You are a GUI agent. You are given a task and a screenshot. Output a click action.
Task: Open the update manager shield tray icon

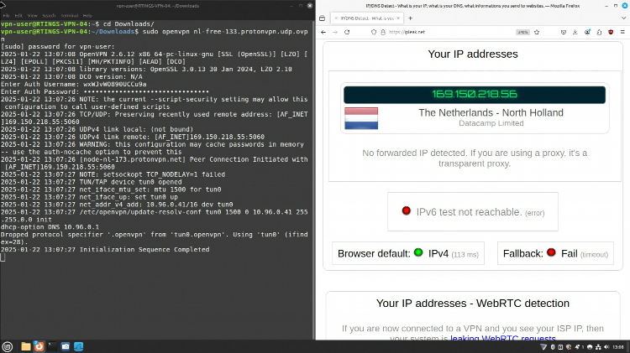tap(569, 347)
